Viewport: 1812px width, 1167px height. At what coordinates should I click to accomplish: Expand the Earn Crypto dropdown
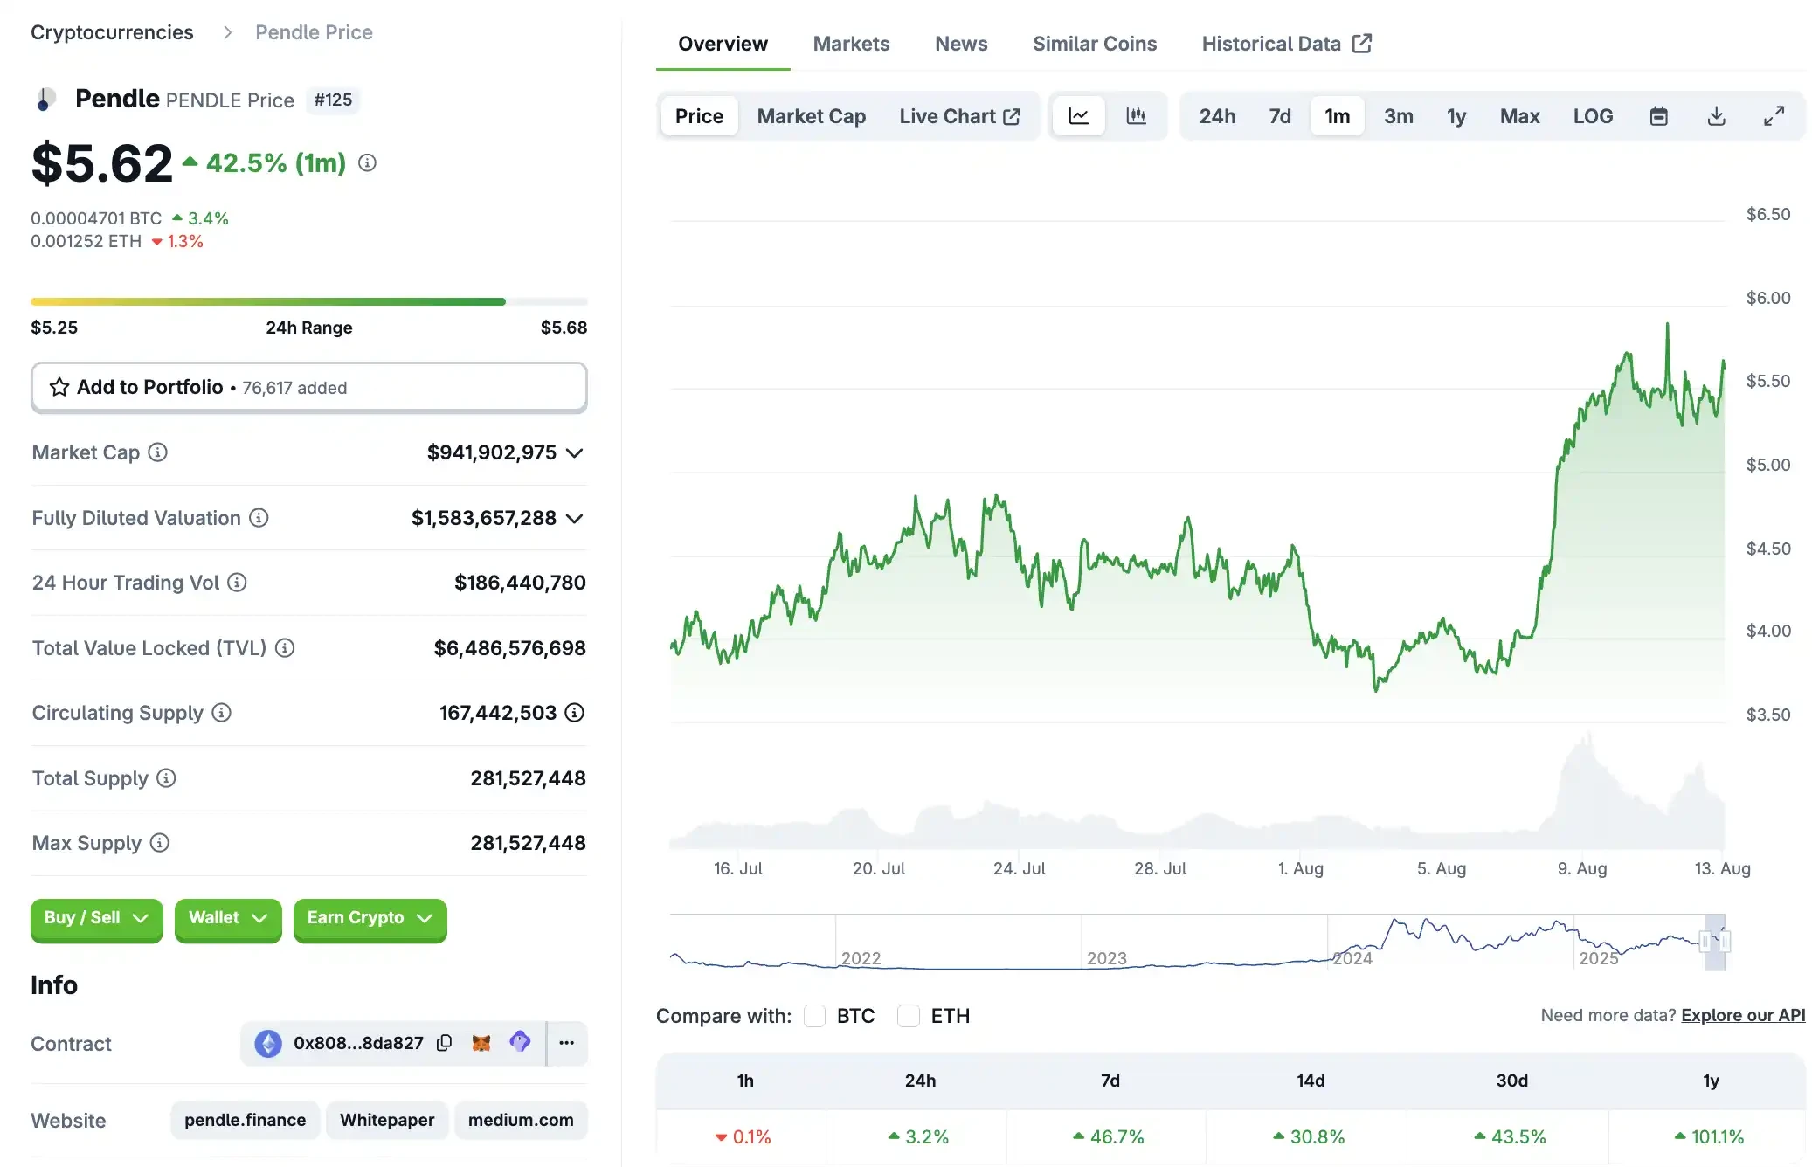pyautogui.click(x=370, y=918)
